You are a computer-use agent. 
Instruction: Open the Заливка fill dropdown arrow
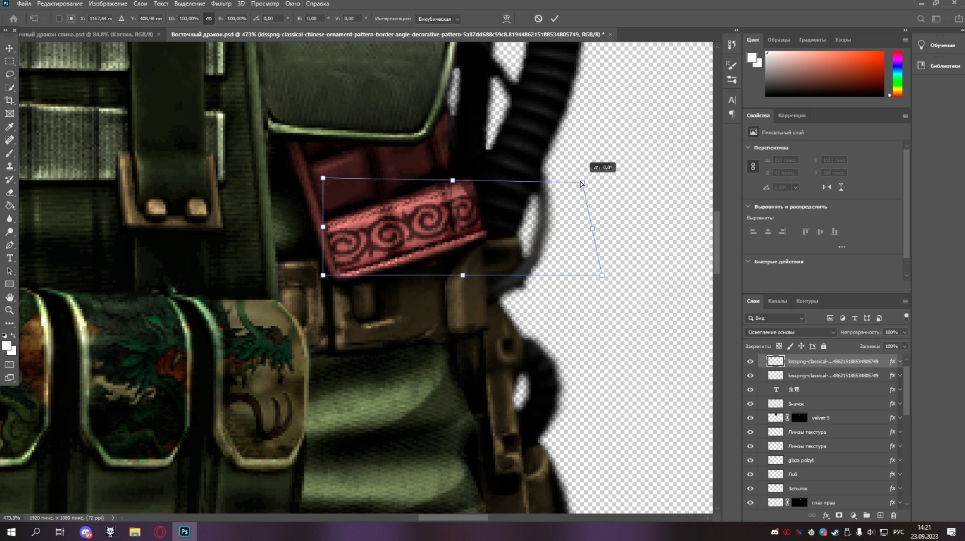(904, 346)
